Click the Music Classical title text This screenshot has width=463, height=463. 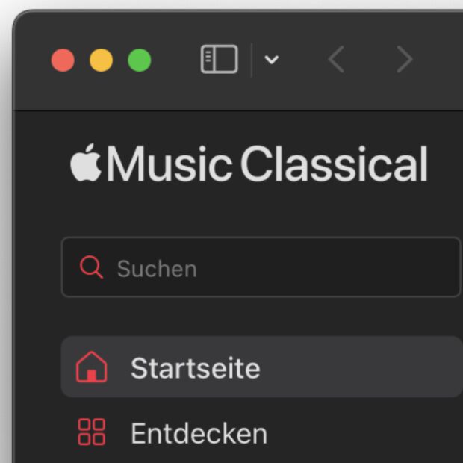coord(267,164)
